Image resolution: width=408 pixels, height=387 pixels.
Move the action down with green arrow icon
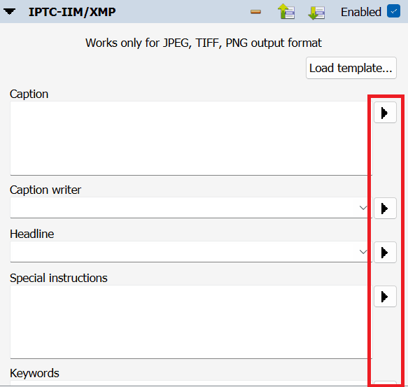pyautogui.click(x=316, y=13)
